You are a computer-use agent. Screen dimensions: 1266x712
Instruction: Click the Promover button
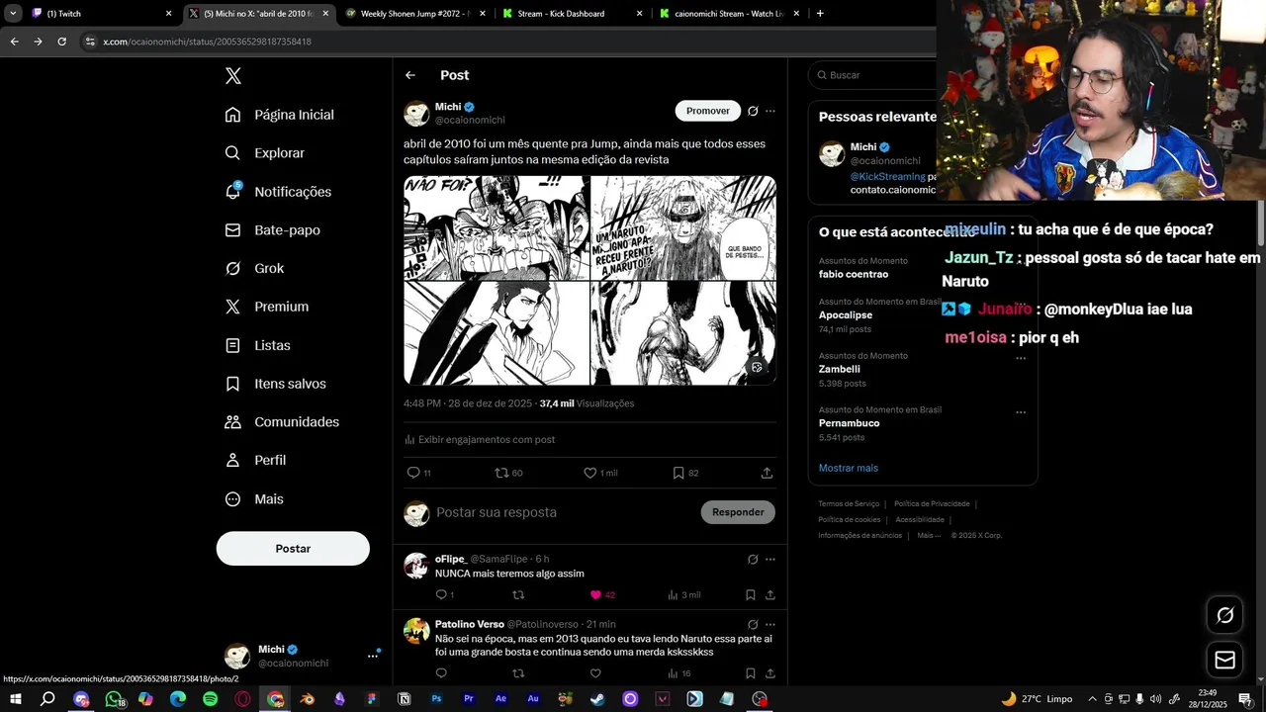(x=708, y=111)
